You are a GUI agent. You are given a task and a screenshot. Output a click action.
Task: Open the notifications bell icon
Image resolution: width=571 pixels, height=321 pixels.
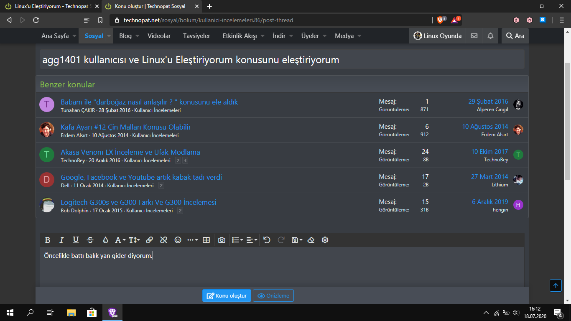pos(490,36)
